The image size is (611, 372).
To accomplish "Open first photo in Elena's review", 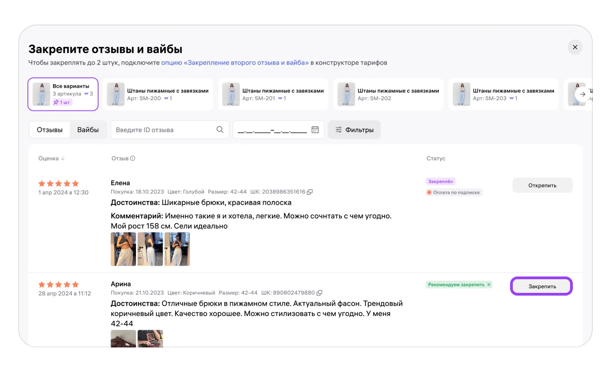I will (x=123, y=249).
